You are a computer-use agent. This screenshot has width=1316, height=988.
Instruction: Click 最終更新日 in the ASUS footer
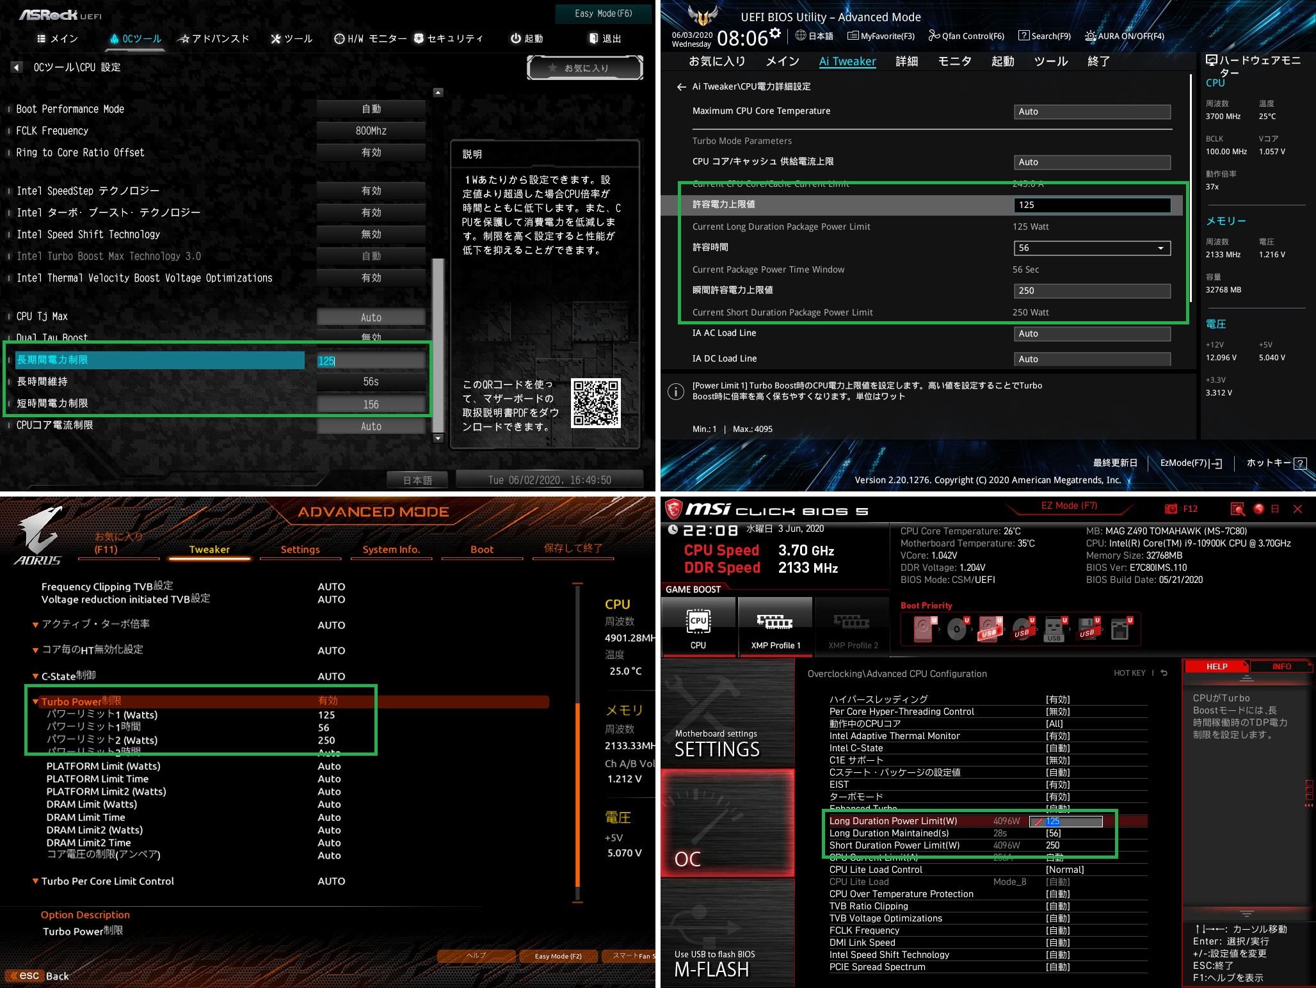click(x=1115, y=463)
